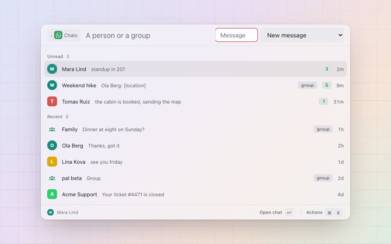This screenshot has width=391, height=244.
Task: Click the back chevron next to Chats
Action: click(52, 36)
